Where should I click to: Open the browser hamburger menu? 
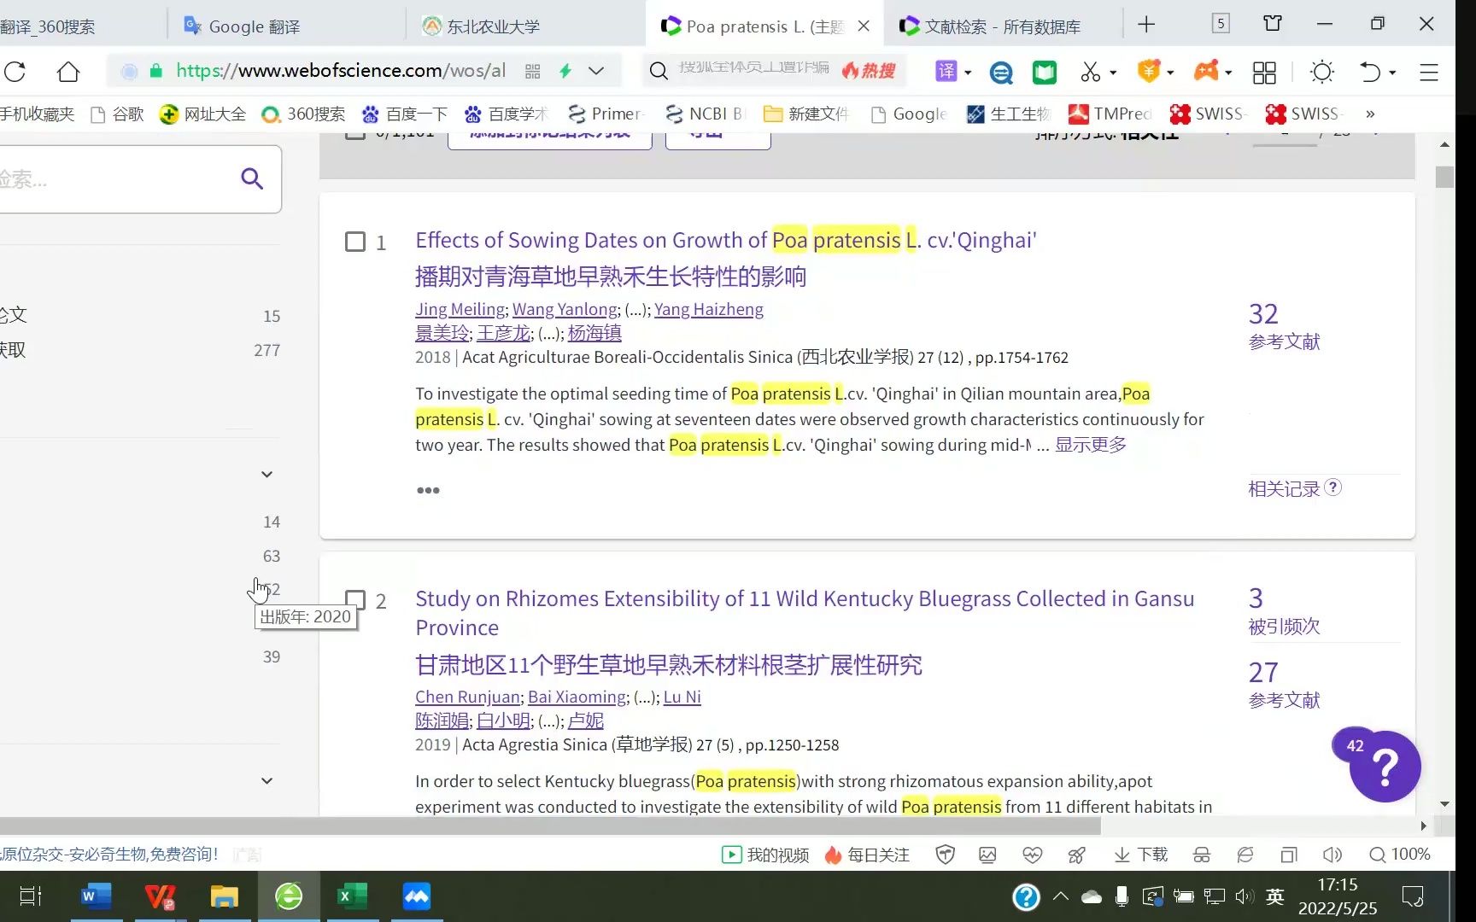pos(1429,73)
